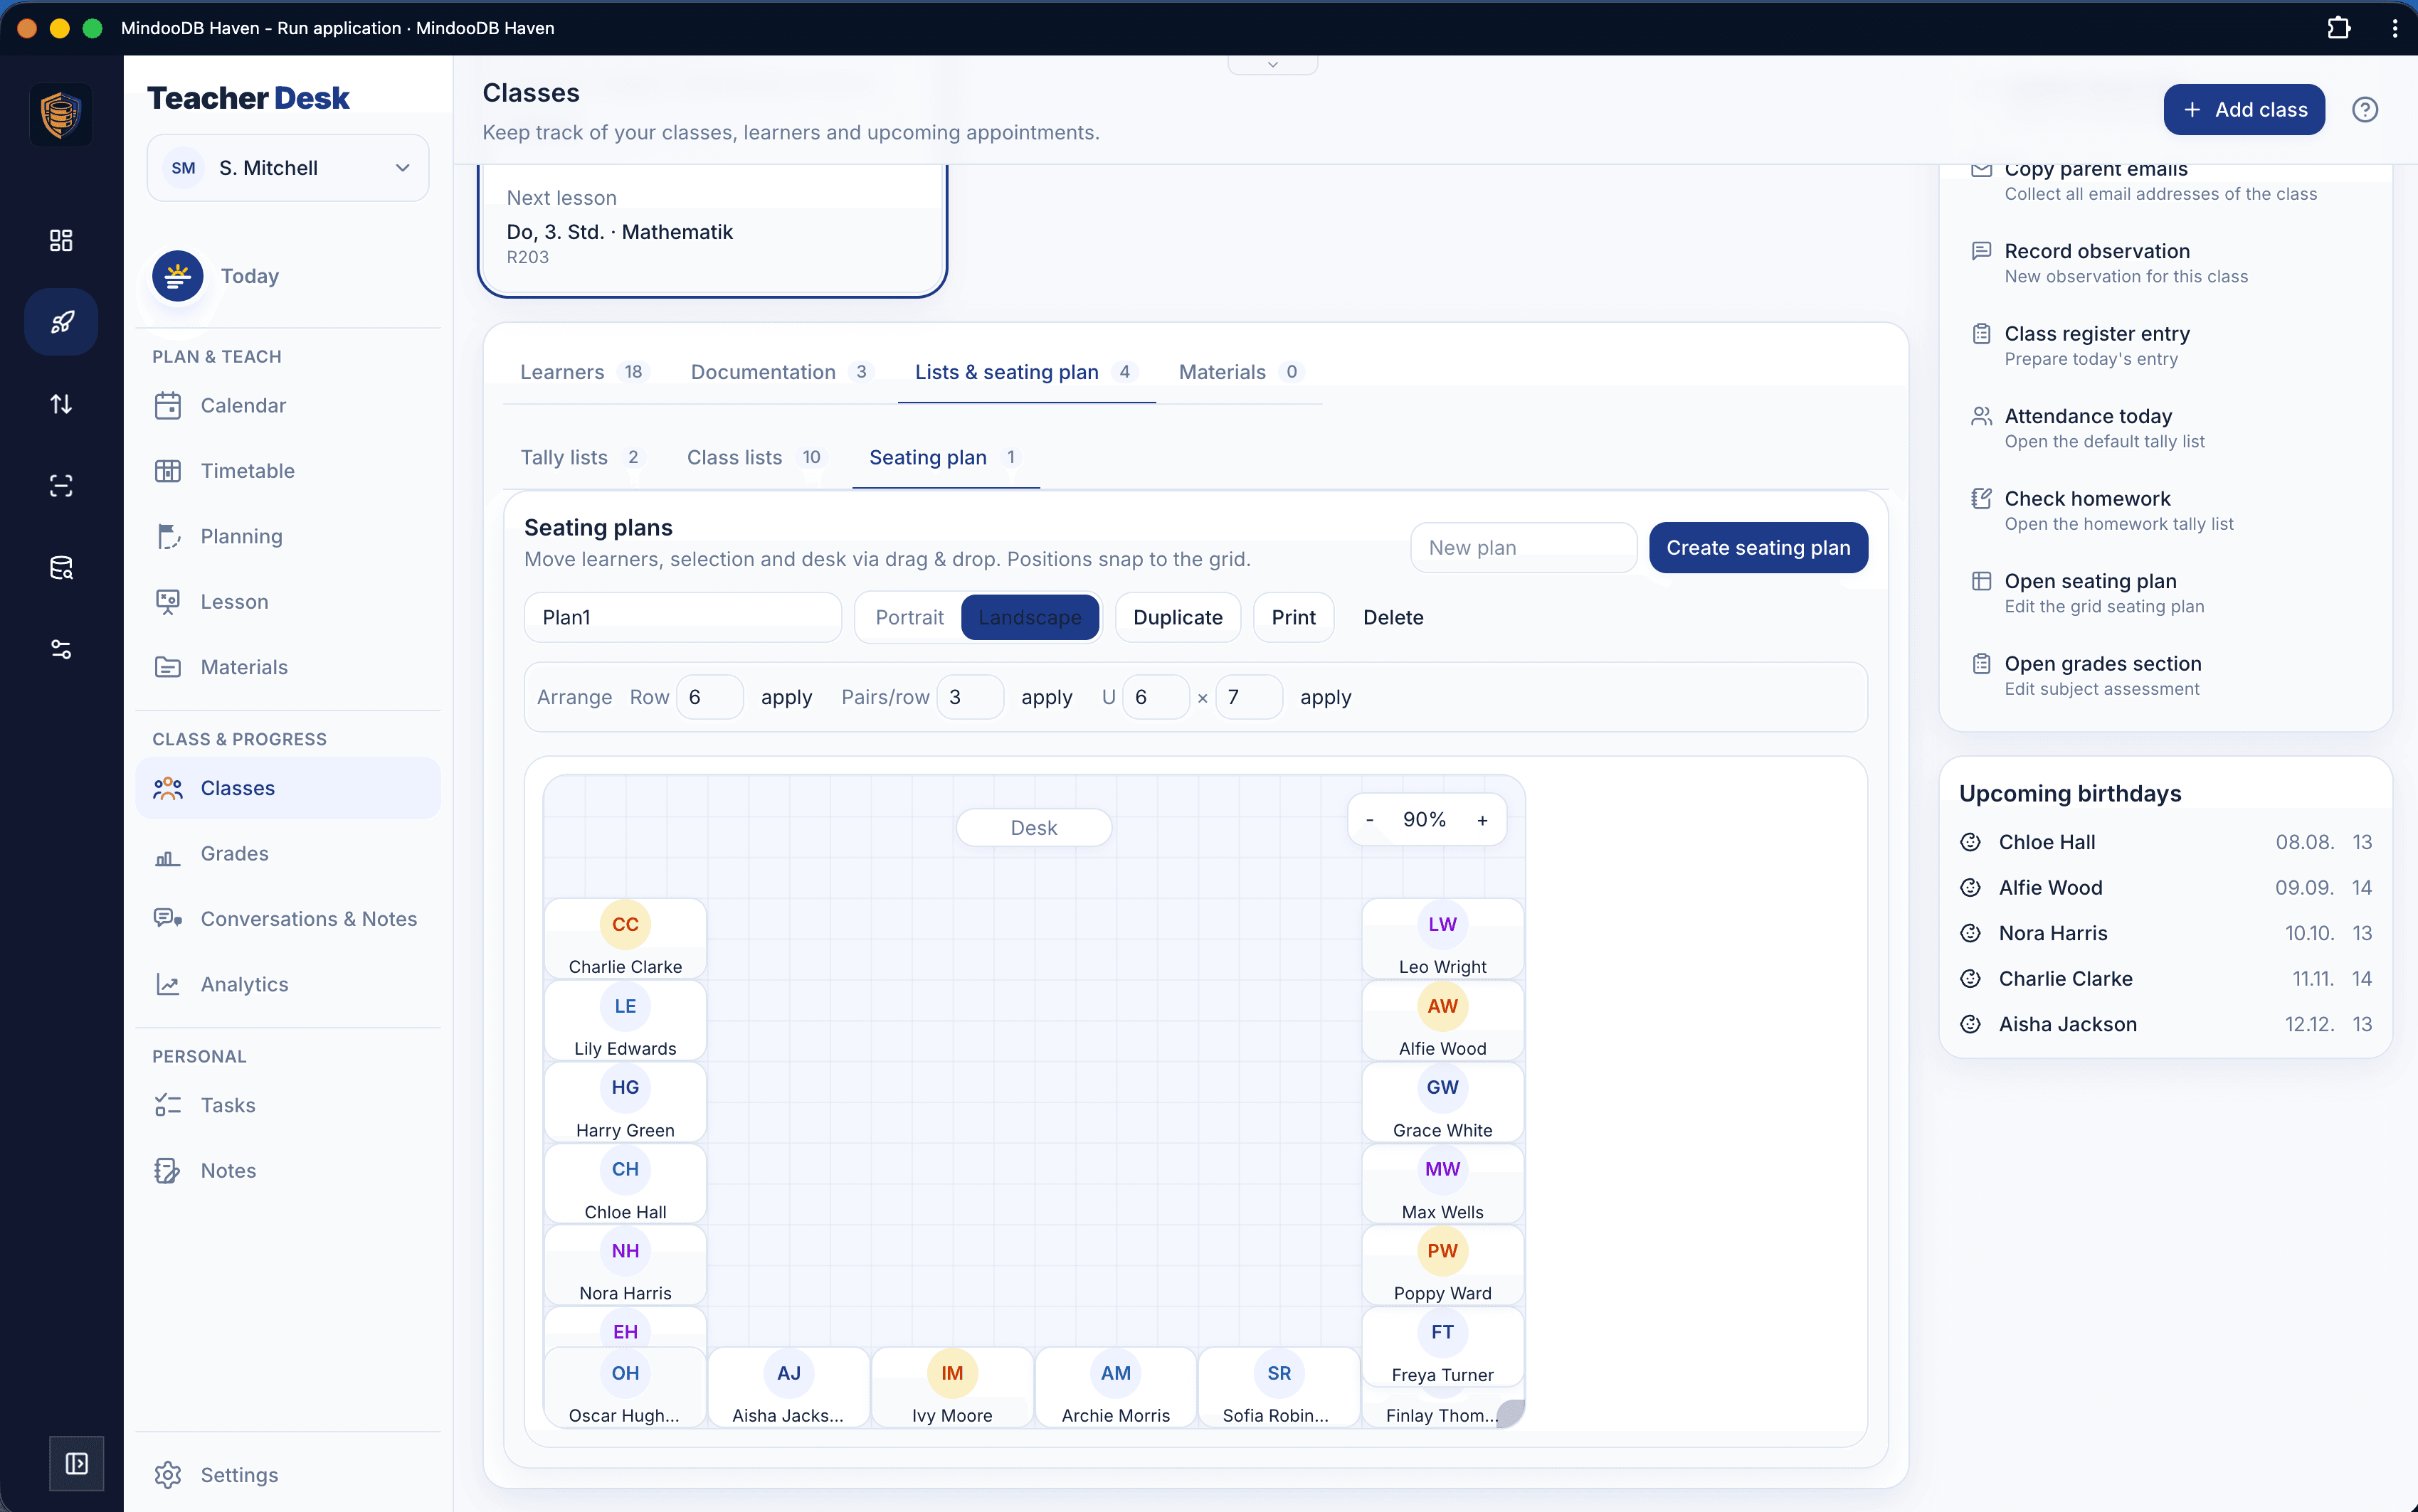This screenshot has width=2418, height=1512.
Task: Click the sync arrows icon in rail
Action: coord(61,404)
